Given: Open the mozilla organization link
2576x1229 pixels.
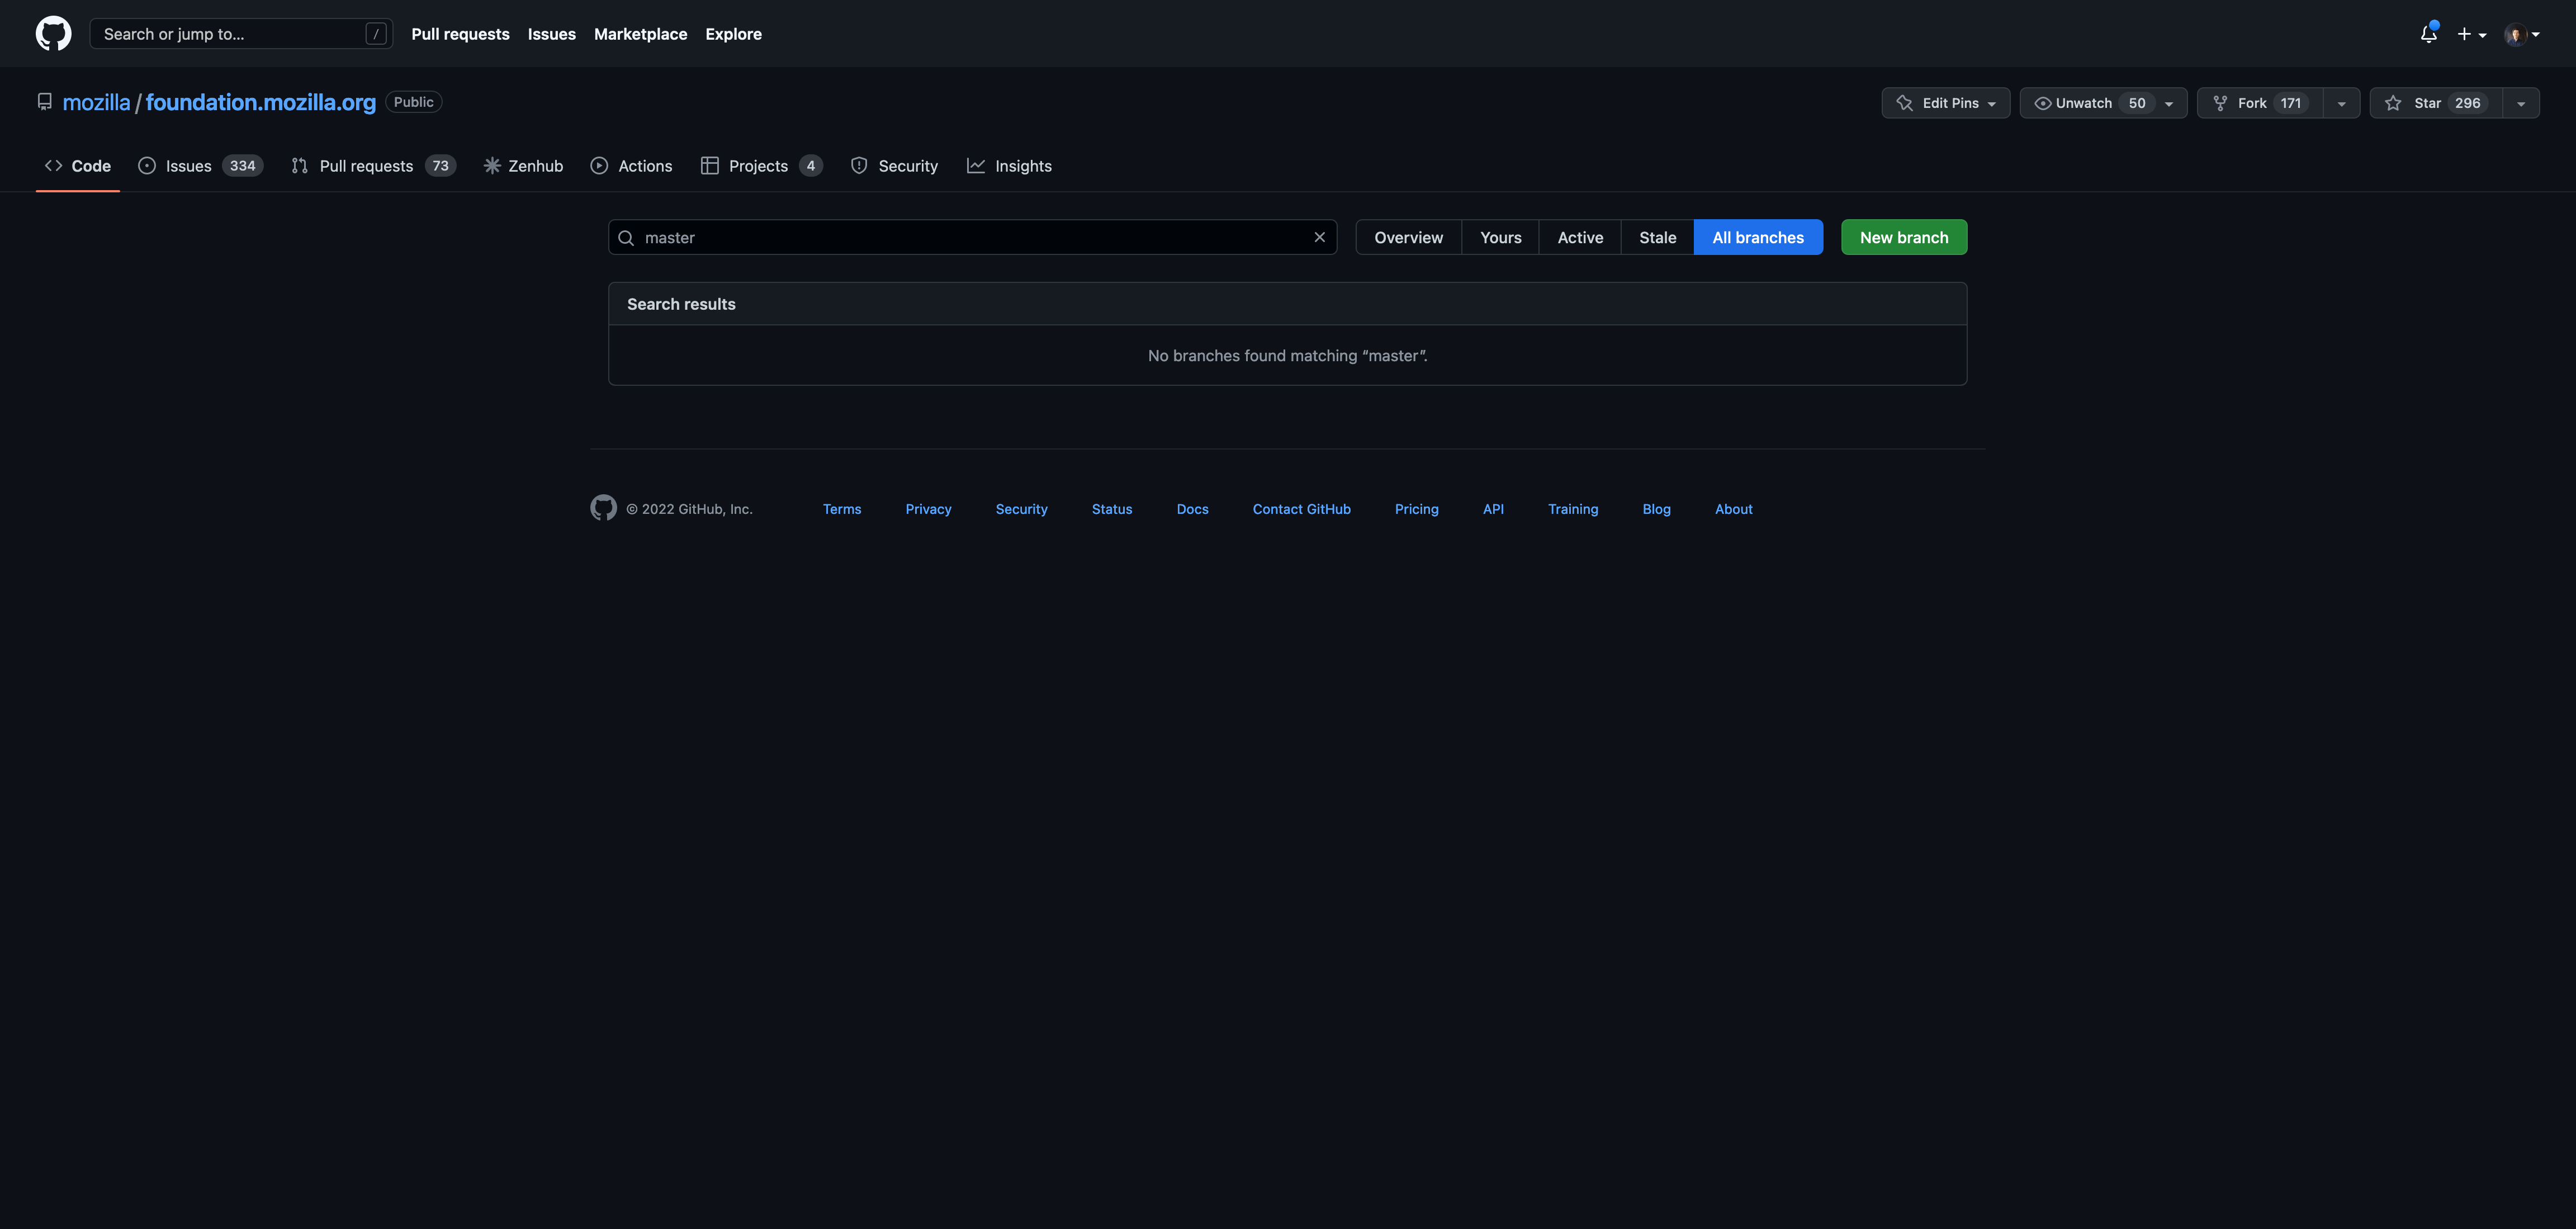Looking at the screenshot, I should 96,102.
